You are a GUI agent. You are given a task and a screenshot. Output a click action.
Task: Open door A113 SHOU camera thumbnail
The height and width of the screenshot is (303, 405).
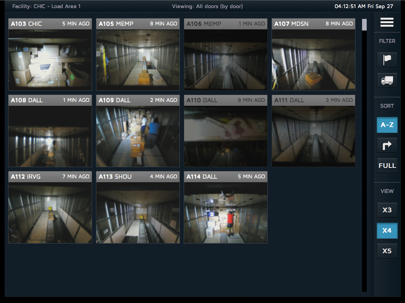(138, 213)
